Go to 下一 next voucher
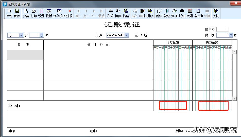Image resolution: width=241 pixels, height=137 pixels. 94,13
